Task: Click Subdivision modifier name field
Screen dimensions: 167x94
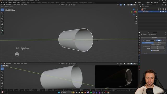Action: (x=149, y=40)
